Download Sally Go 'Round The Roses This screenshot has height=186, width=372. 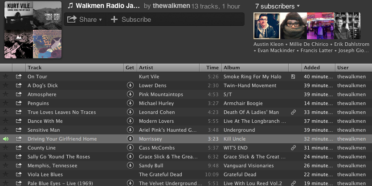[x=130, y=156]
